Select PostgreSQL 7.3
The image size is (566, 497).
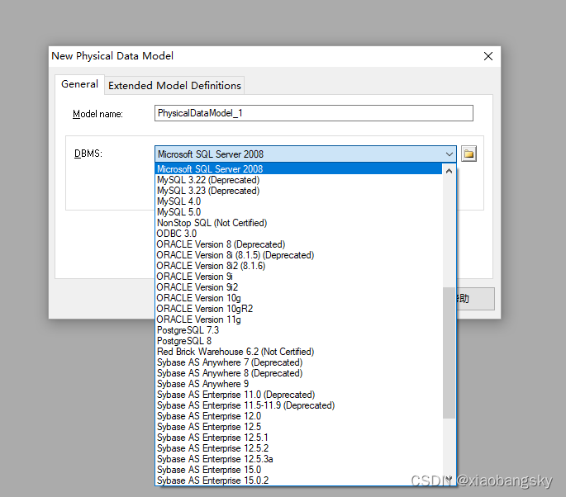pyautogui.click(x=298, y=330)
